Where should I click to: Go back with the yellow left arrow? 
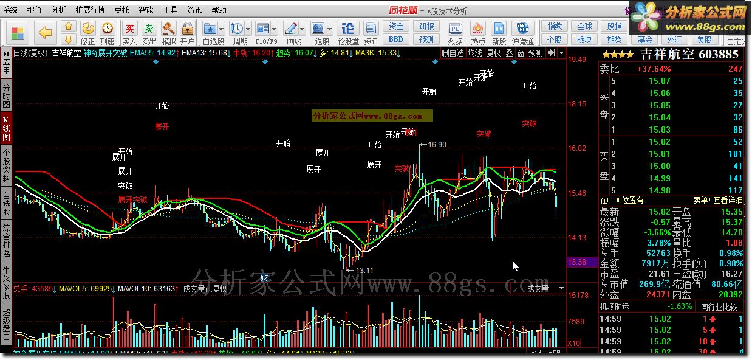pyautogui.click(x=45, y=32)
